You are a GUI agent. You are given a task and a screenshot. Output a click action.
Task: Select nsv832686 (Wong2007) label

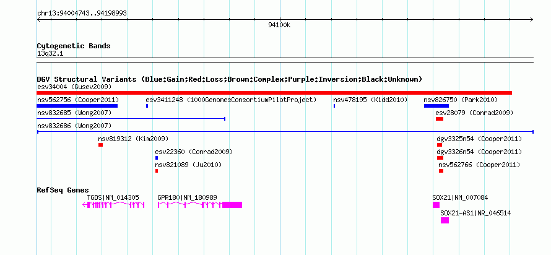(x=74, y=126)
